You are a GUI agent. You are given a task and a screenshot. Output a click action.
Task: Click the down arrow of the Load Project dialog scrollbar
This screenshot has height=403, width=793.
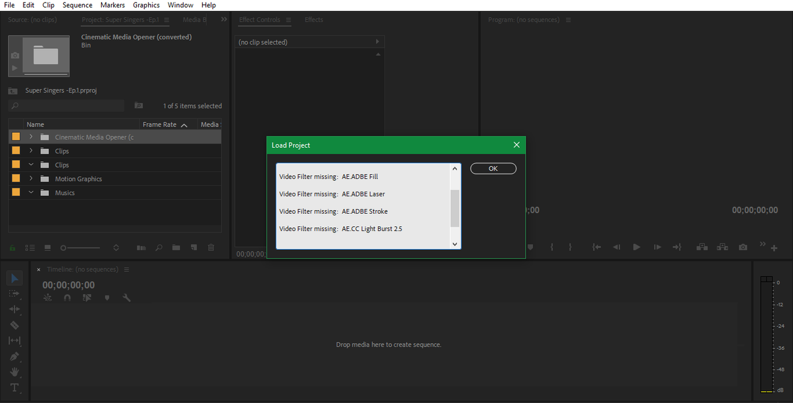coord(455,244)
